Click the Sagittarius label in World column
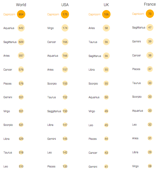Screen dimensions: 167x173 (x=10, y=42)
